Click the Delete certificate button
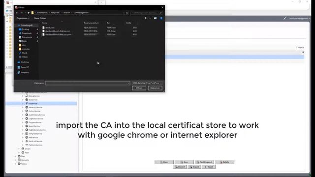 pyautogui.click(x=224, y=162)
